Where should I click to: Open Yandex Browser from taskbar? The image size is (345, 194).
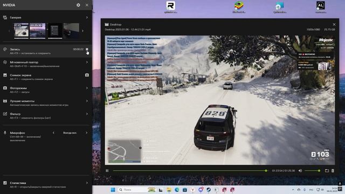coord(192,190)
